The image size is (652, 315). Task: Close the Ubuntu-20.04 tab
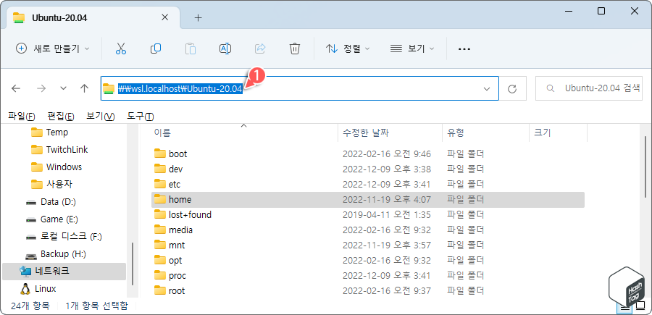pos(164,18)
